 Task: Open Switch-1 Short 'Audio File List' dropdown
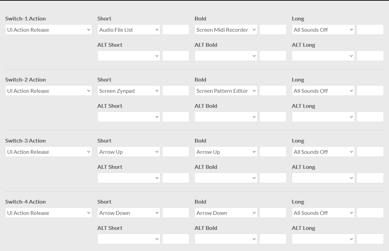(129, 30)
